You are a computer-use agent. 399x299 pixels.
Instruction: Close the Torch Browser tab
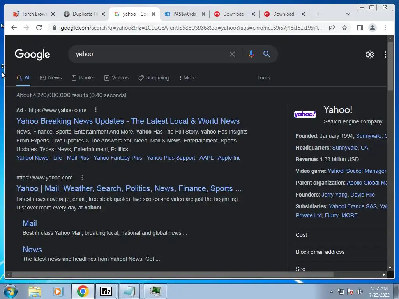point(53,14)
